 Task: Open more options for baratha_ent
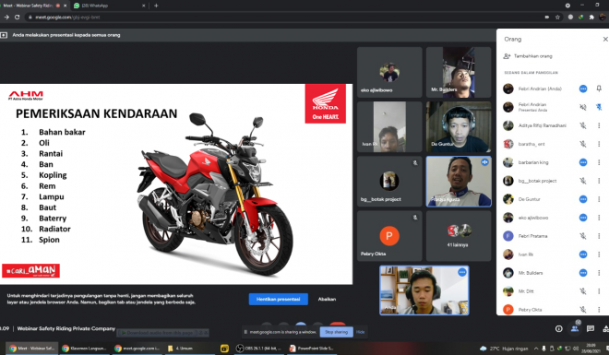pyautogui.click(x=599, y=144)
